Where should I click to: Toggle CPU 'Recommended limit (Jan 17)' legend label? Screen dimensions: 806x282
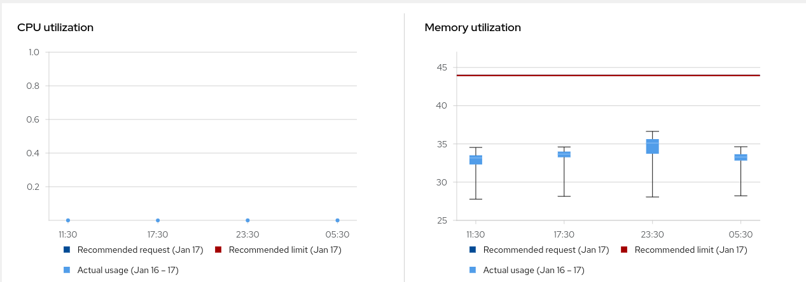pos(285,250)
